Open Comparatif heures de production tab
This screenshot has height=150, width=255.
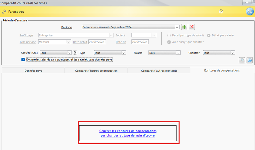(x=96, y=71)
